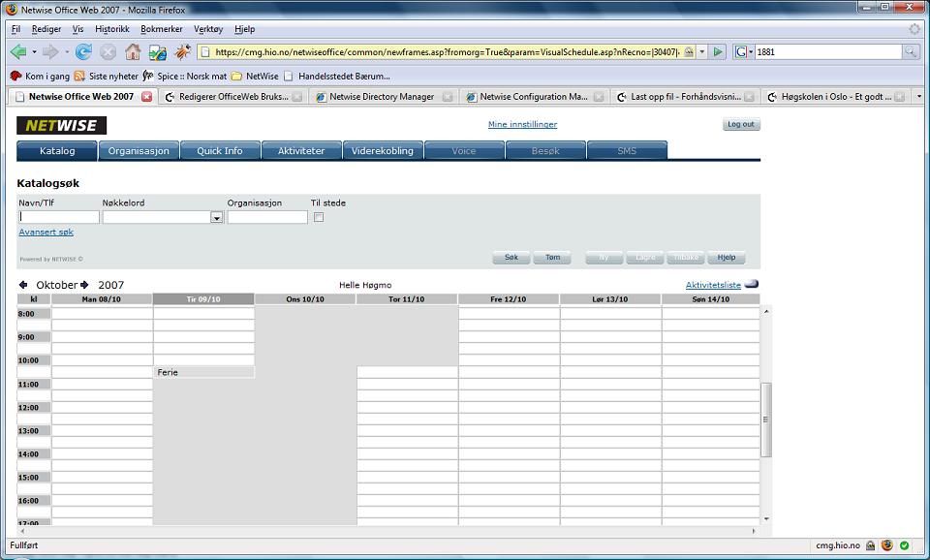Click the Kom i gang bookmark
Image resolution: width=930 pixels, height=560 pixels.
click(40, 76)
